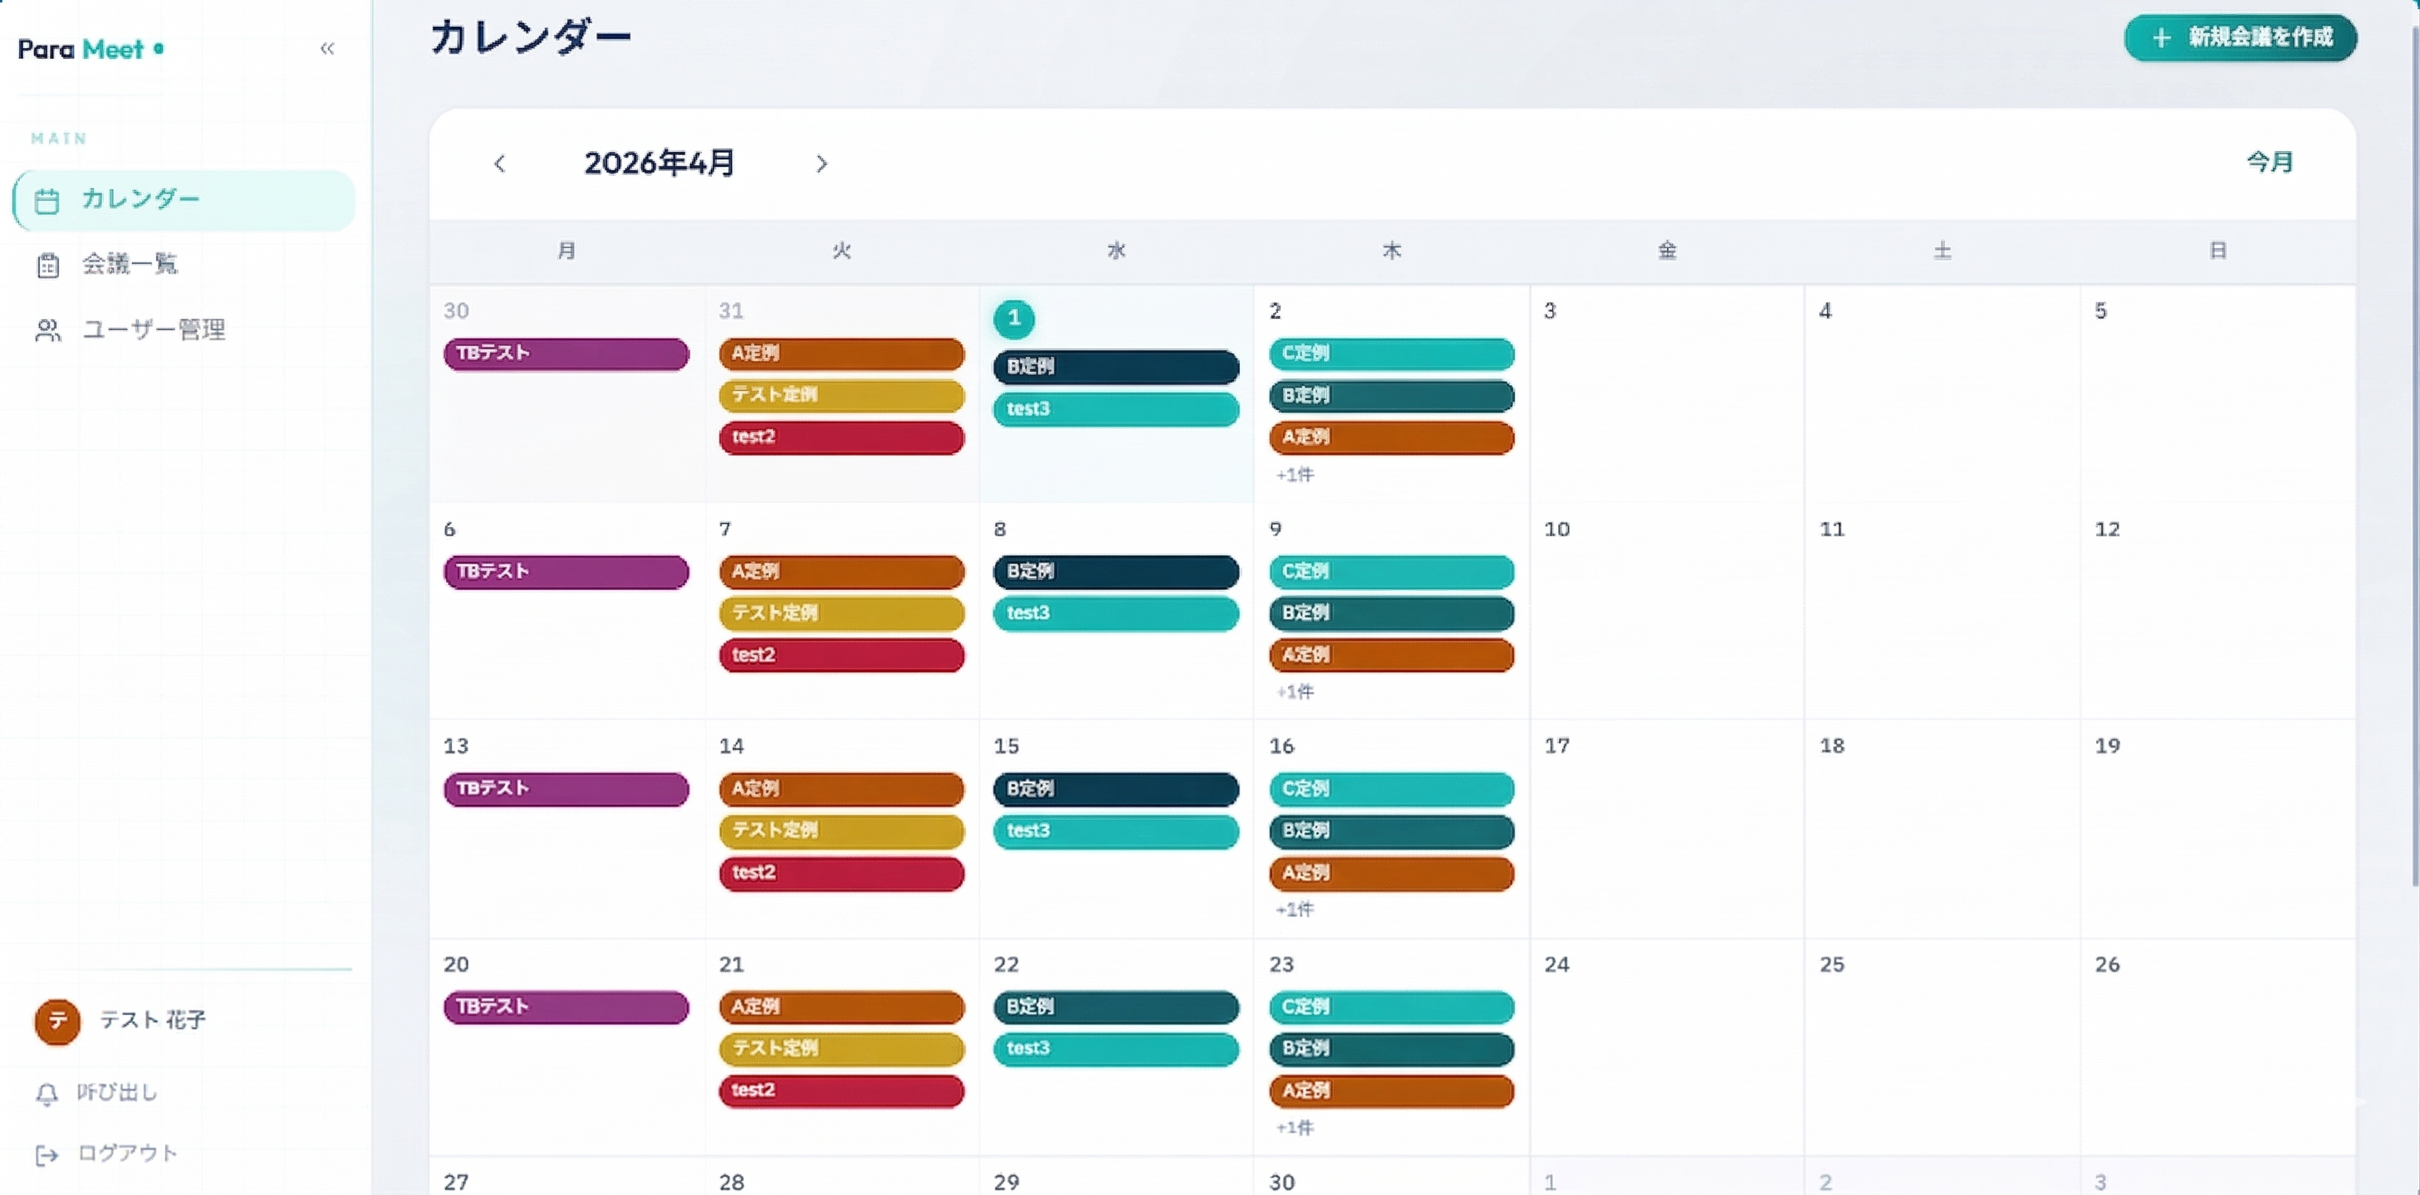Screen dimensions: 2420x1195
Task: Select today's date circle 1
Action: point(1014,319)
